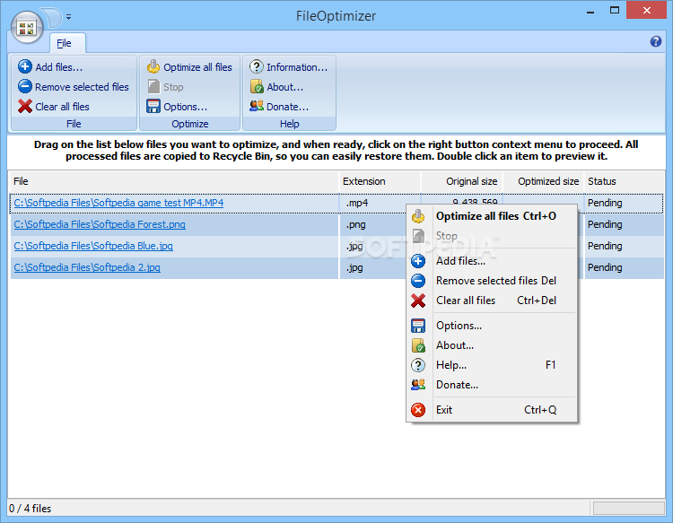Image resolution: width=673 pixels, height=523 pixels.
Task: Choose 'About...' in the context menu
Action: (x=492, y=345)
